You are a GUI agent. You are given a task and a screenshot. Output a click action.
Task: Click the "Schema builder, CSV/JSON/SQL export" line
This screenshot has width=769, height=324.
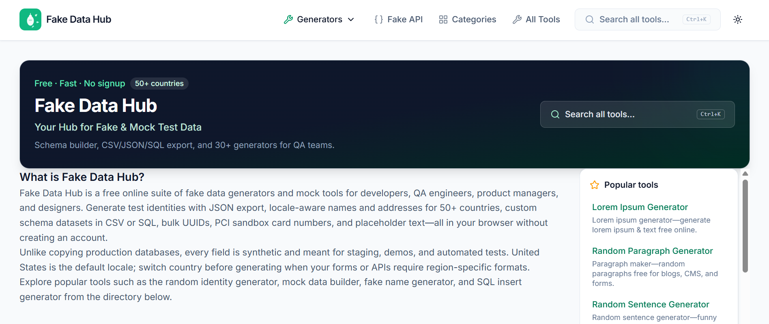[185, 145]
